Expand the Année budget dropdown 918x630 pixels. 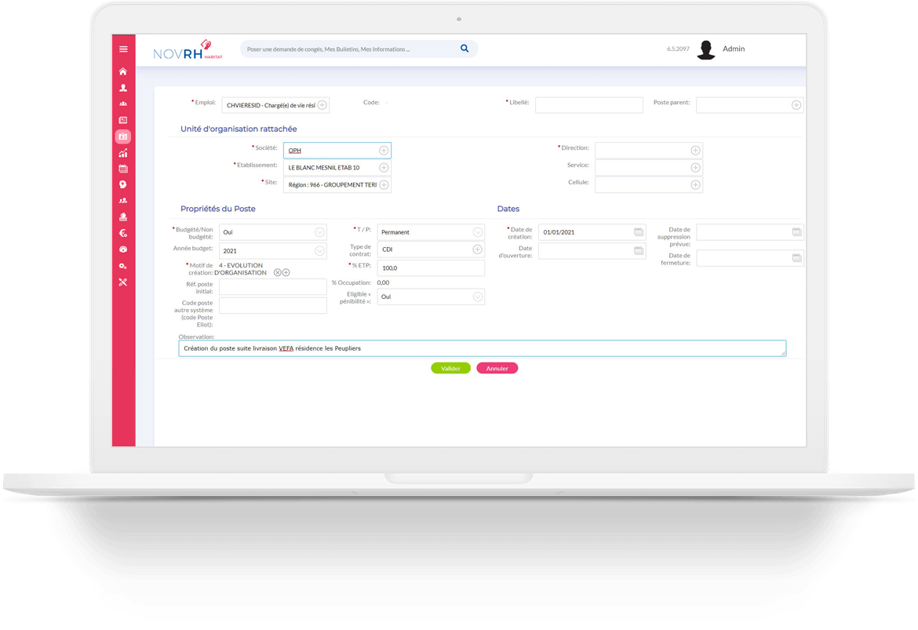pos(319,251)
